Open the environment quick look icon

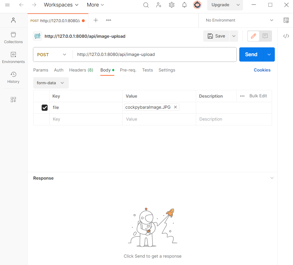point(286,20)
